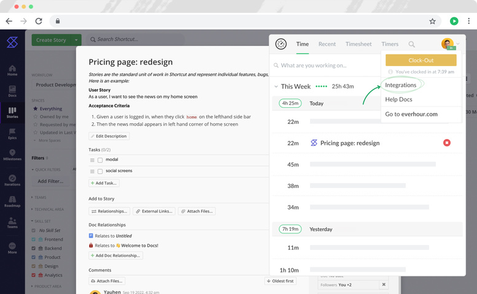
Task: Go to Home in left sidebar
Action: click(12, 70)
